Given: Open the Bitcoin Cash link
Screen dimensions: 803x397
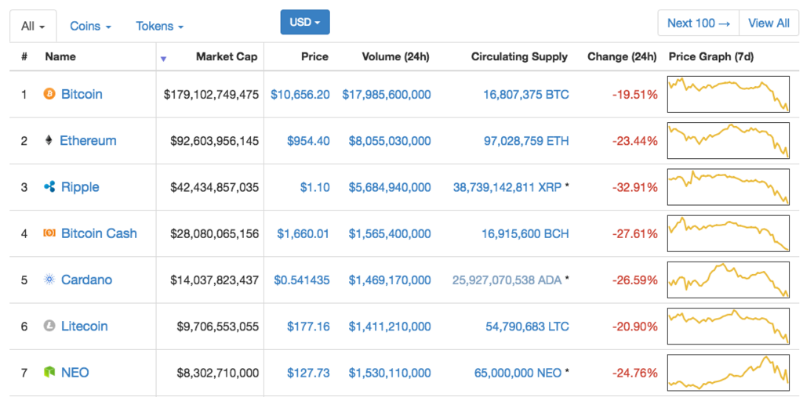Looking at the screenshot, I should click(100, 234).
